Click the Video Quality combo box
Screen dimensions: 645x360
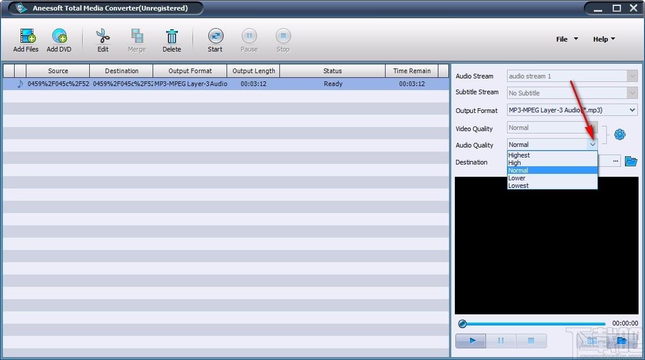coord(552,128)
